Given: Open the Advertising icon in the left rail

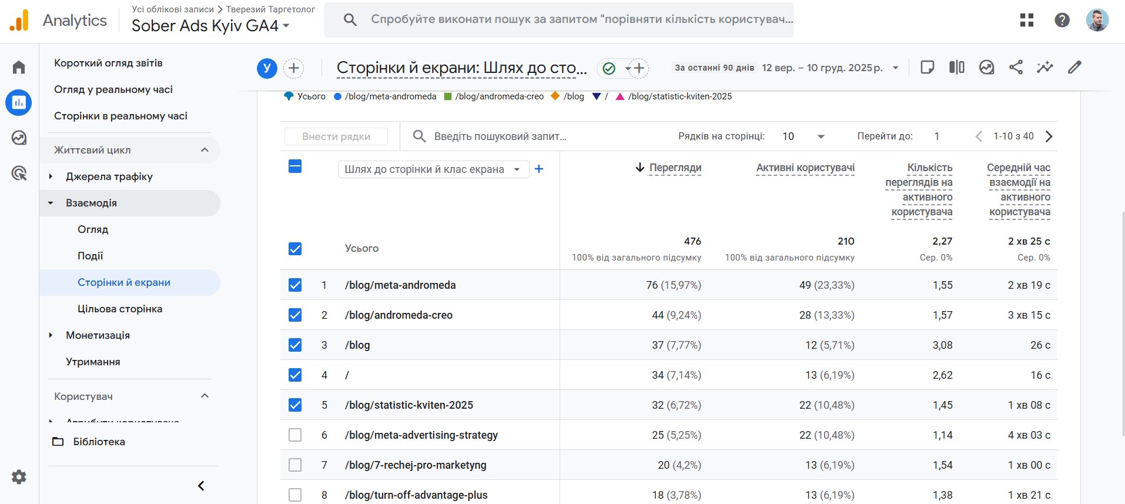Looking at the screenshot, I should coord(19,173).
